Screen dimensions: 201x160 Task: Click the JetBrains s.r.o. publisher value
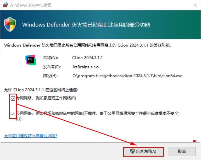click(86, 67)
